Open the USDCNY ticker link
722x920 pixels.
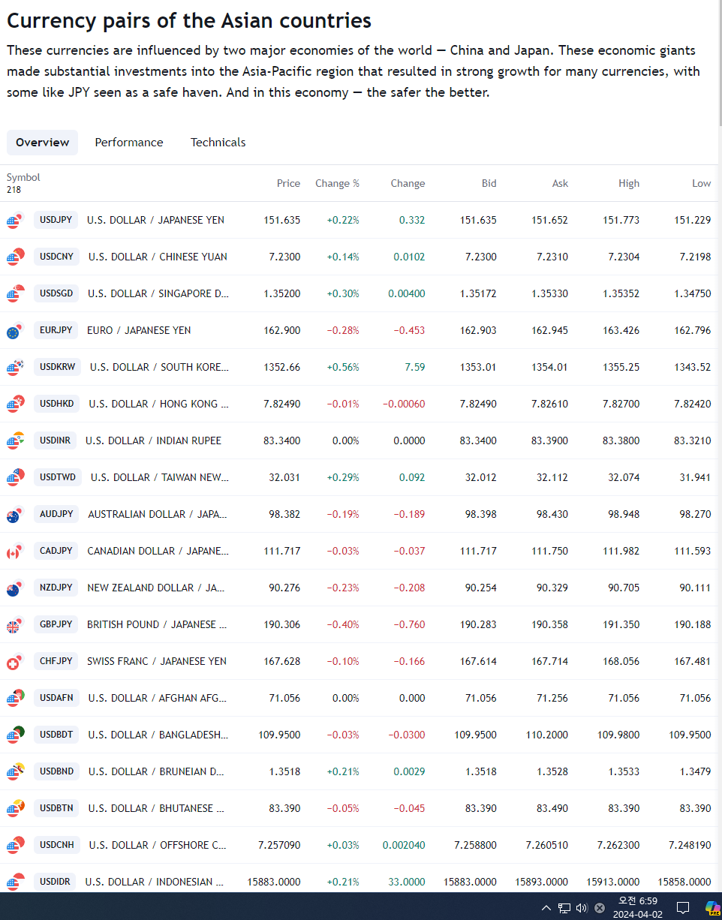[56, 257]
